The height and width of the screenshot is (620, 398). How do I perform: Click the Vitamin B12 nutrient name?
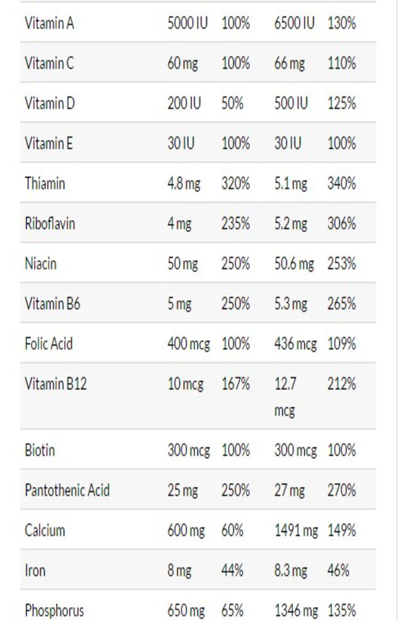click(x=56, y=384)
